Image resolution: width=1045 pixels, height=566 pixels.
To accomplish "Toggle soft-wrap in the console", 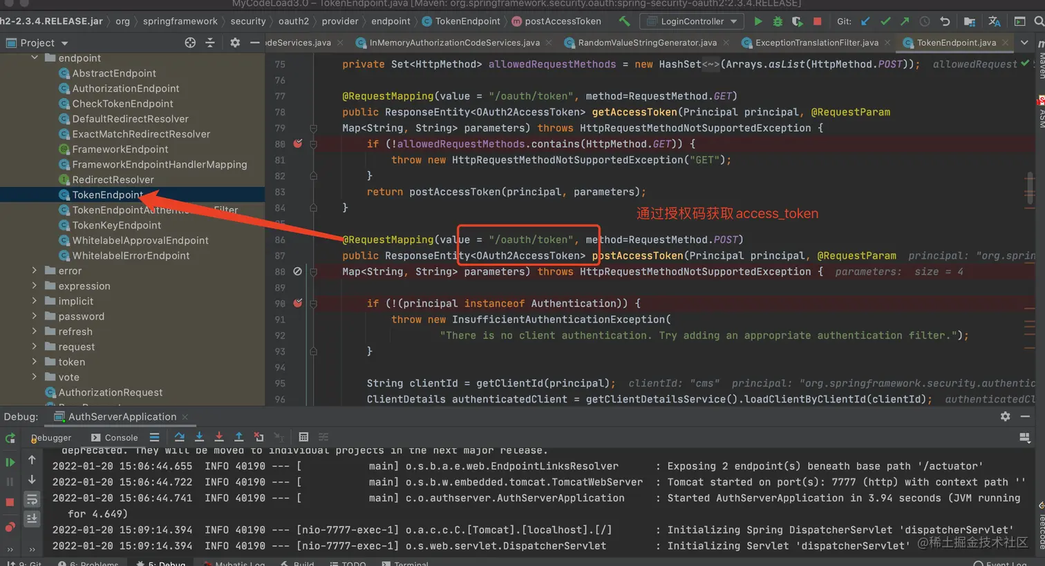I will click(x=32, y=498).
